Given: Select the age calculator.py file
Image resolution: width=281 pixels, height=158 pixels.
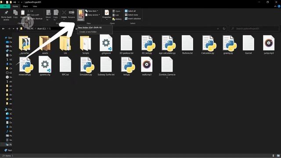Looking at the screenshot, I should [x=167, y=45].
